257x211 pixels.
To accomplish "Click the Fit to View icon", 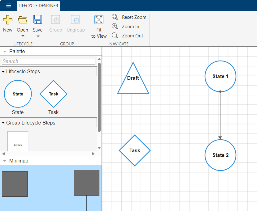I will [x=99, y=20].
